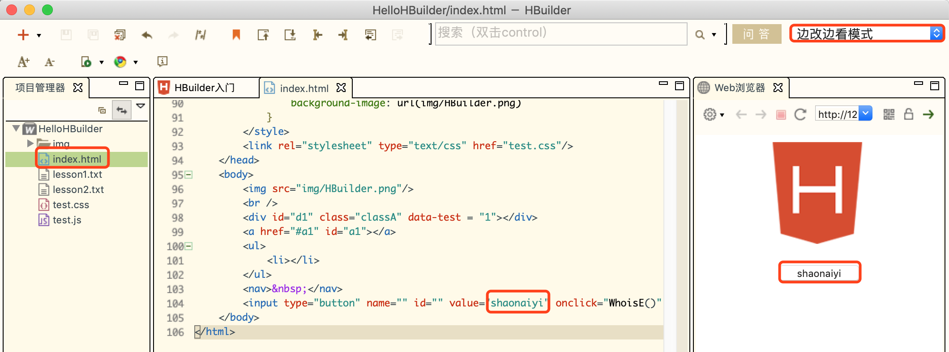Click the browser Forward arrow
949x352 pixels.
click(x=761, y=115)
